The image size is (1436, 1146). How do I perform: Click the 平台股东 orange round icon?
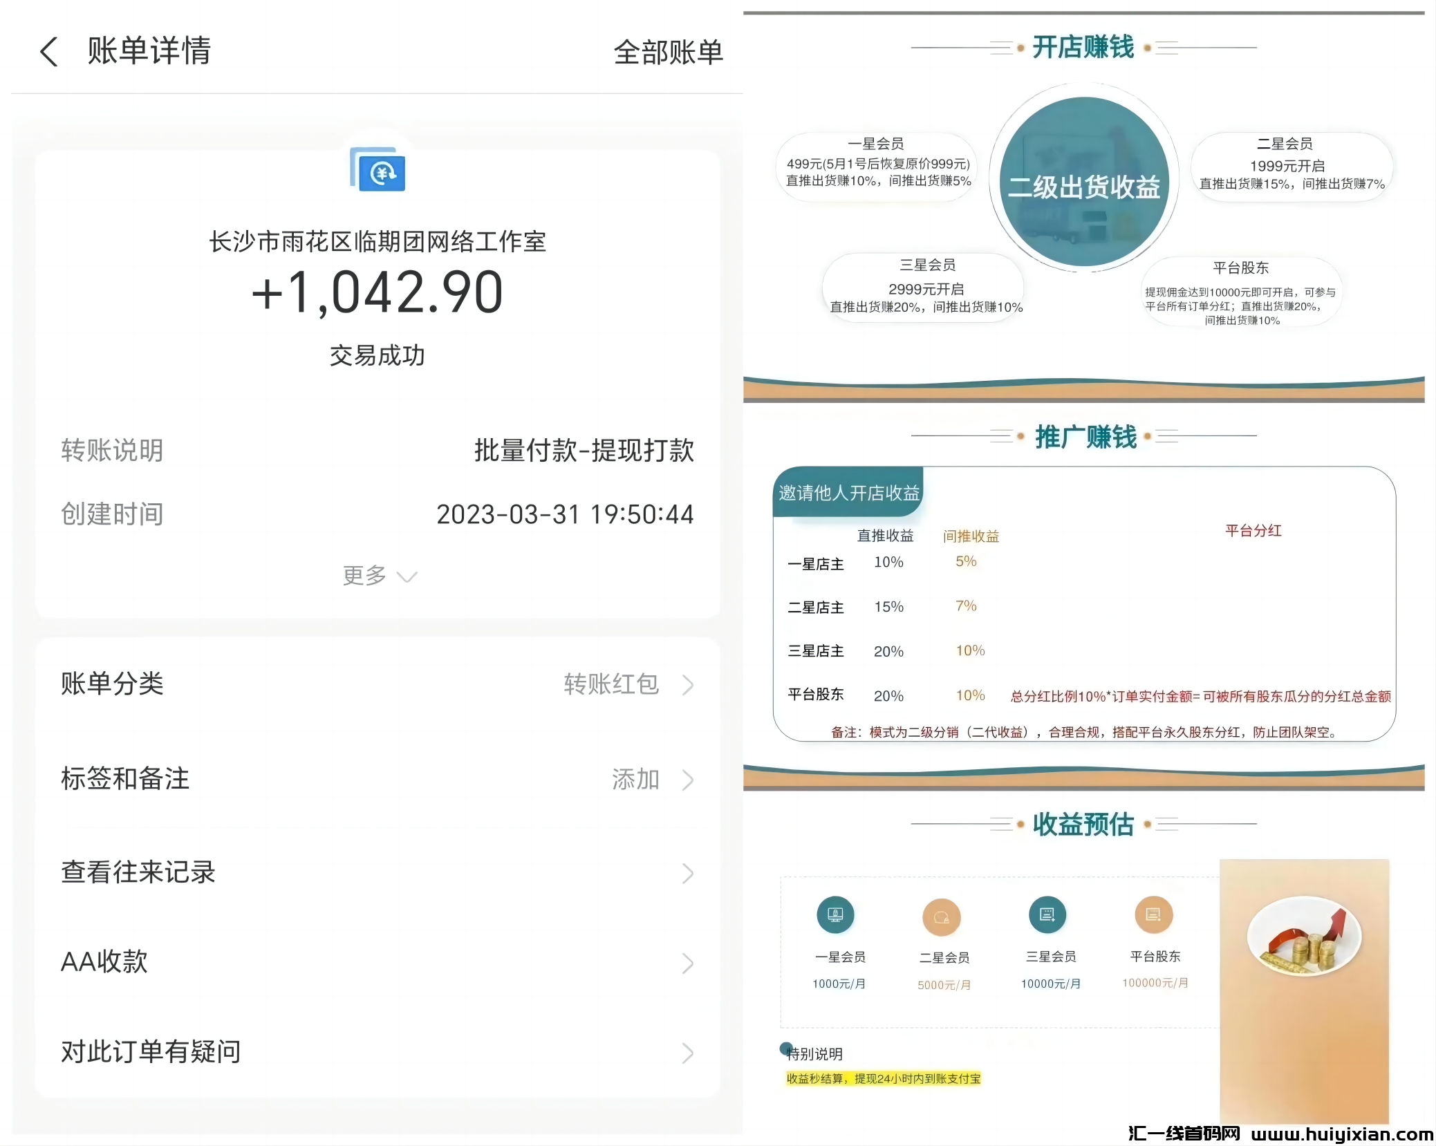(x=1153, y=914)
